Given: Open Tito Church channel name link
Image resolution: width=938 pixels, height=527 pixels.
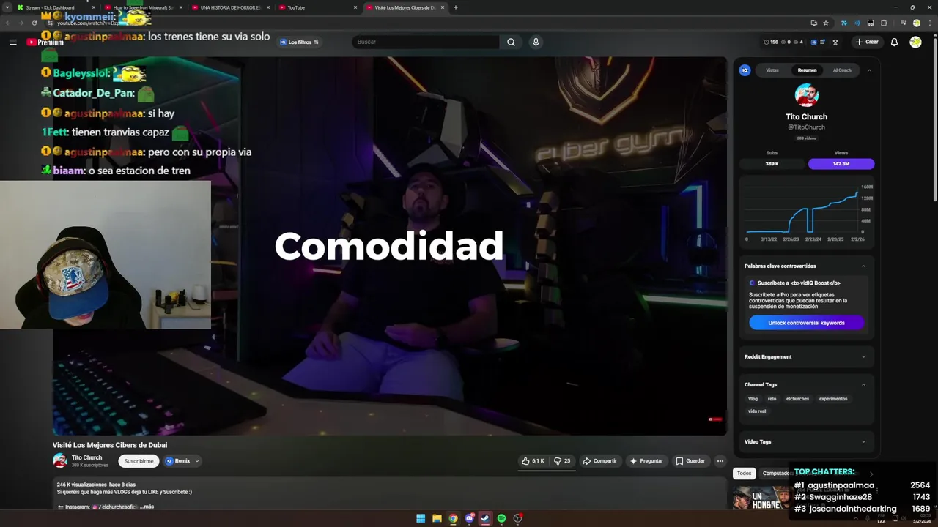Looking at the screenshot, I should 86,457.
